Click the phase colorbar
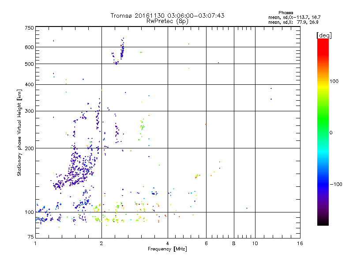 click(x=323, y=132)
